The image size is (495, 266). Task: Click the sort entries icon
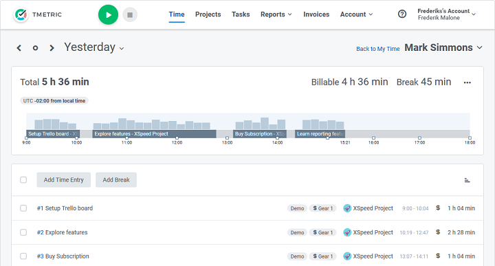click(467, 180)
